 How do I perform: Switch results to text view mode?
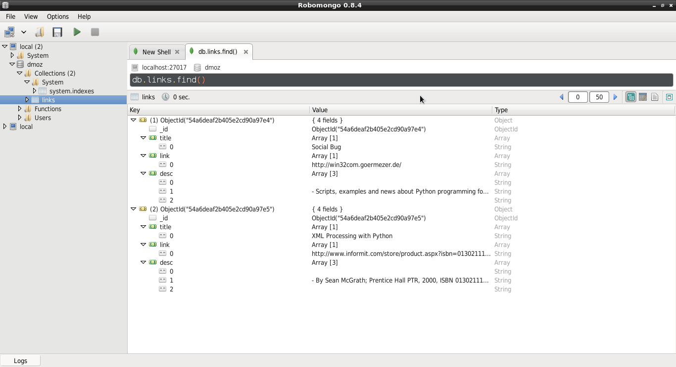point(655,97)
